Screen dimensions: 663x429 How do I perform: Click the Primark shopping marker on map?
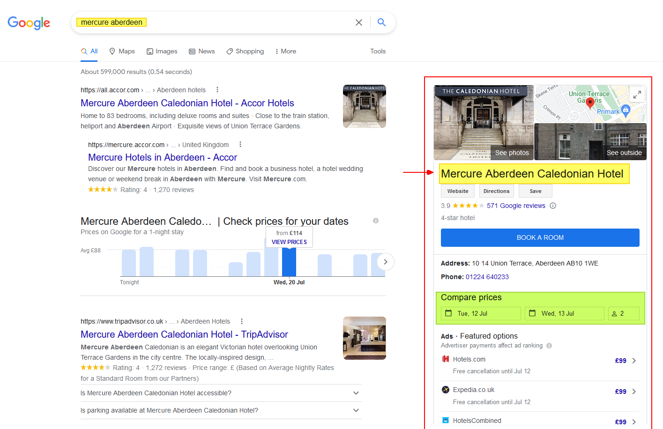coord(626,111)
